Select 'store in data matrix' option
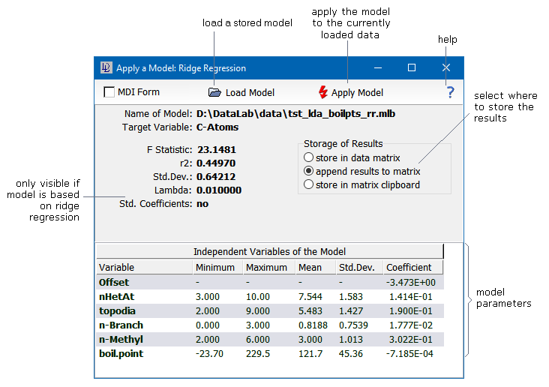Viewport: 549px width, 387px height. coord(308,157)
